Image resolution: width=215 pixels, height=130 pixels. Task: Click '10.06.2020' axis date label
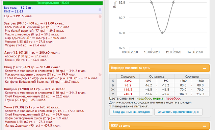pos(152,52)
